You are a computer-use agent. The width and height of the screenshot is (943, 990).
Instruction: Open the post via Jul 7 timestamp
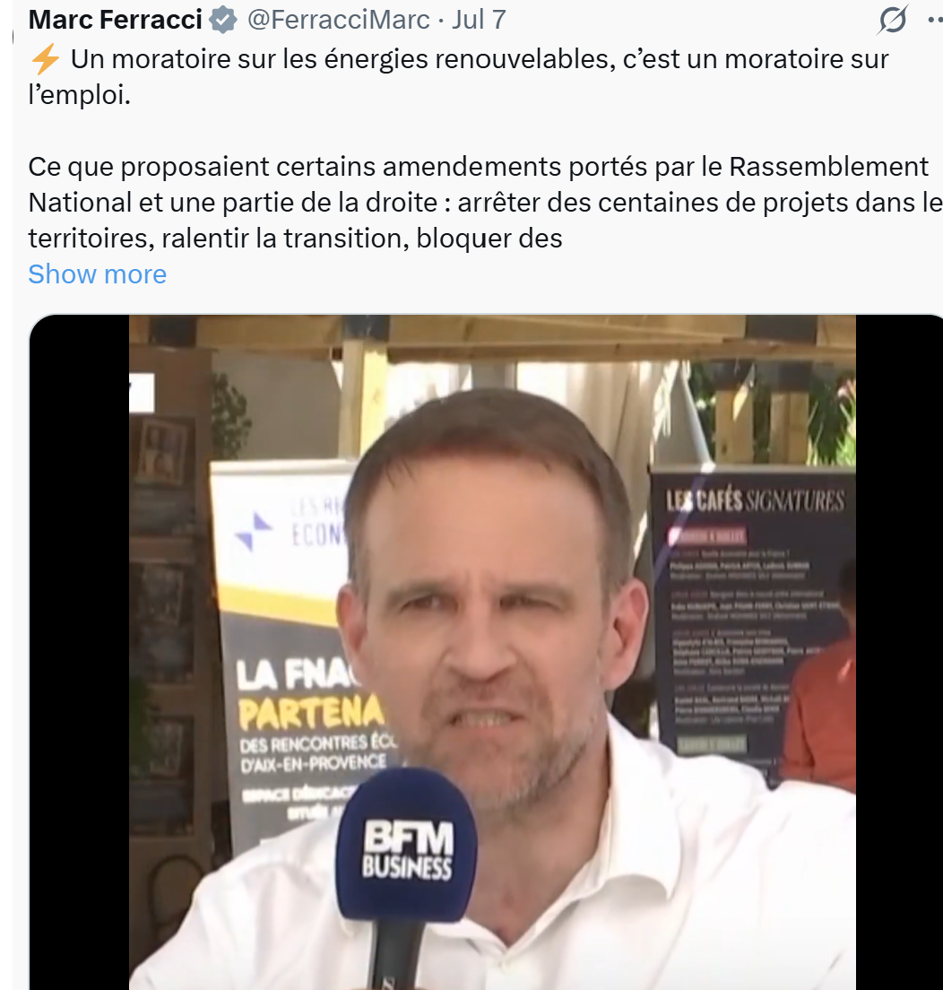(x=479, y=20)
